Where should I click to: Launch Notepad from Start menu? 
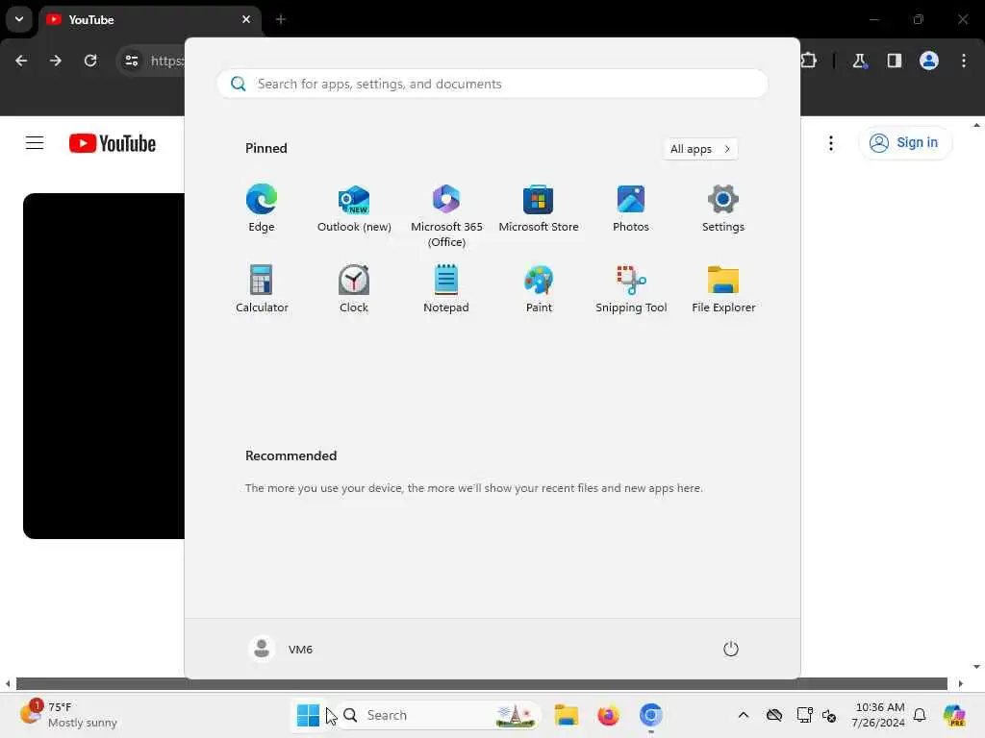[446, 289]
